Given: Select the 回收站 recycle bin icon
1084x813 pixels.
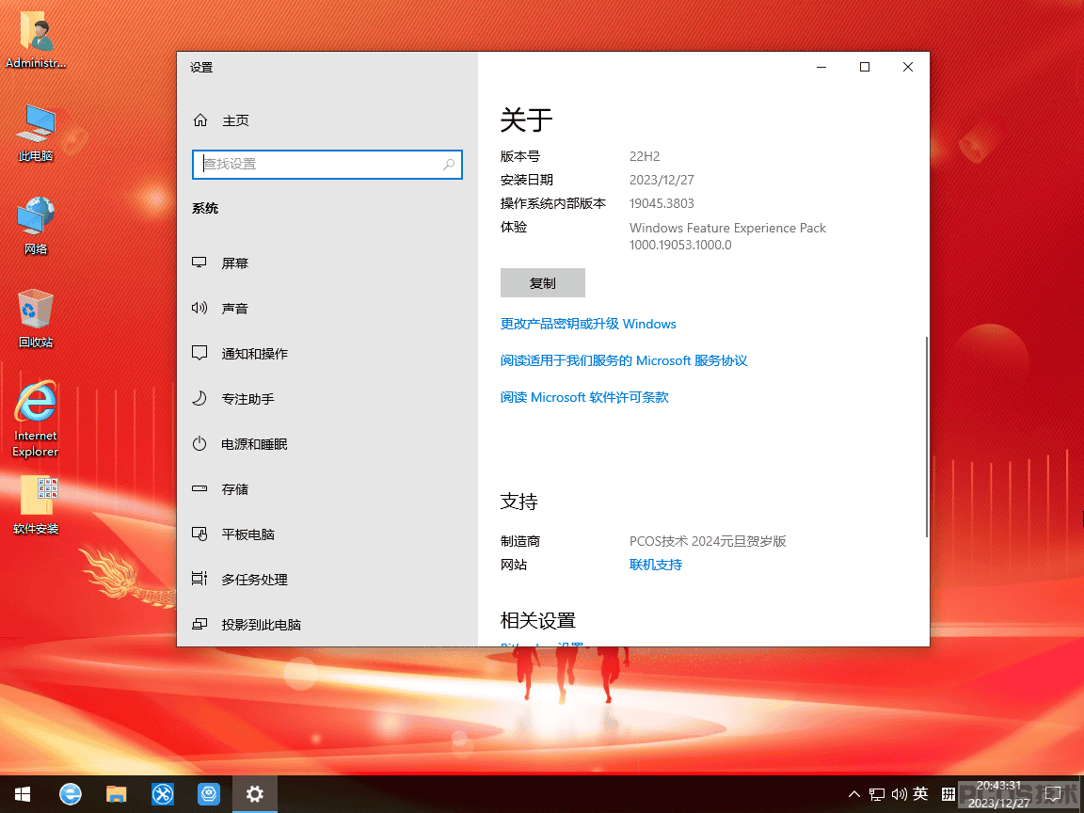Looking at the screenshot, I should coord(36,319).
